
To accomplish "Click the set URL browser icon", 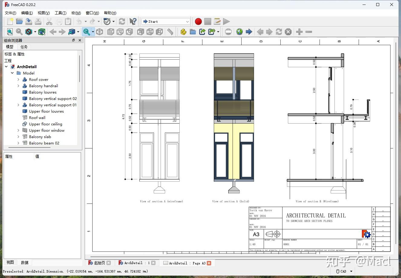I will (x=228, y=32).
